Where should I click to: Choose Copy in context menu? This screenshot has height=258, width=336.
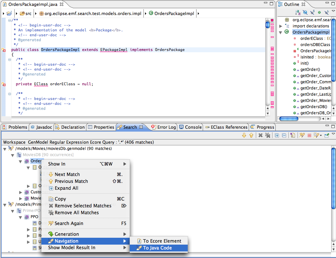click(85, 199)
